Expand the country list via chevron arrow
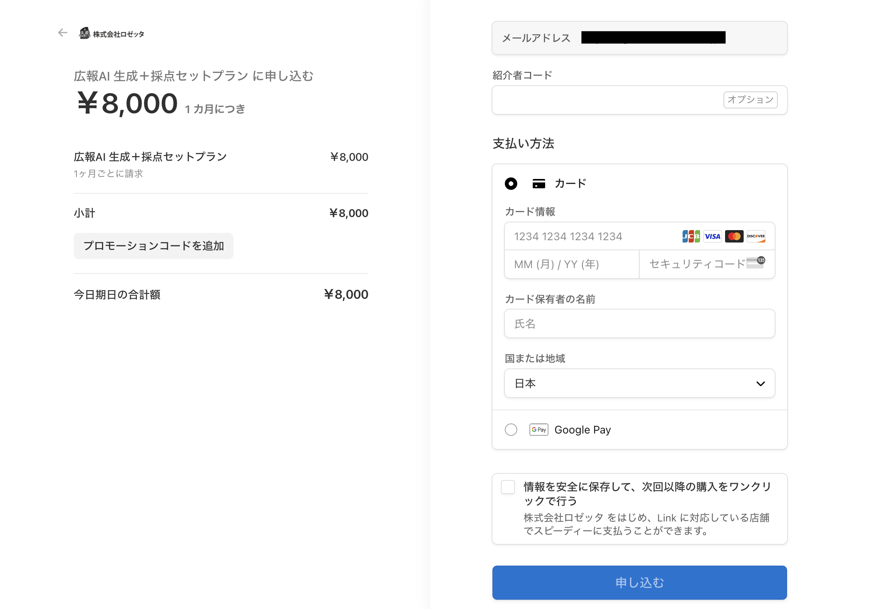Screen dimensions: 891x609 click(760, 384)
